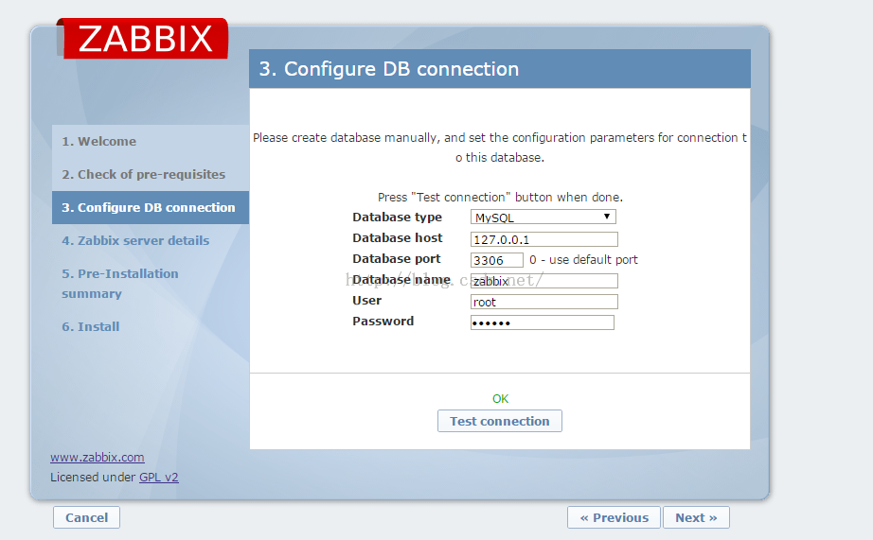Select step 1. Welcome
The height and width of the screenshot is (540, 873).
pyautogui.click(x=99, y=141)
